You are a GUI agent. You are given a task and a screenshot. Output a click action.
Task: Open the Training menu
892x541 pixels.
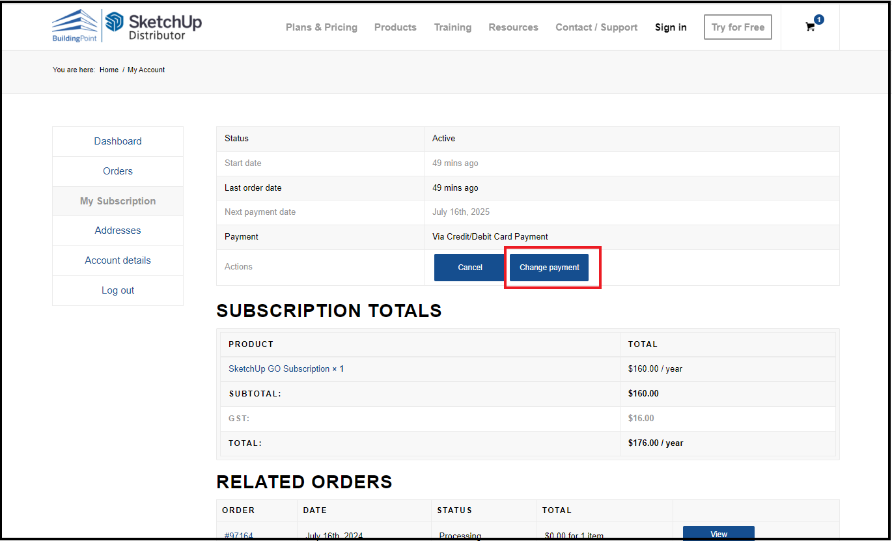[453, 27]
